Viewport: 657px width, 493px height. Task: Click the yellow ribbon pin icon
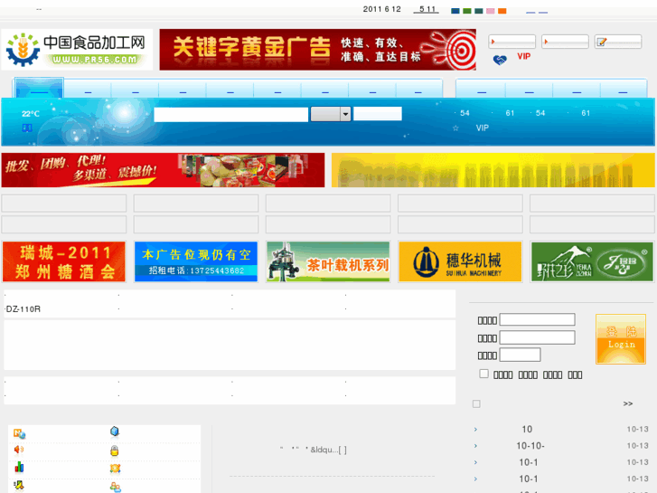point(19,486)
